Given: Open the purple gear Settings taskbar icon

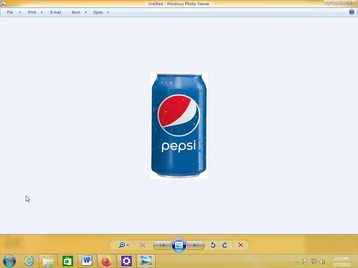Looking at the screenshot, I should 127,261.
